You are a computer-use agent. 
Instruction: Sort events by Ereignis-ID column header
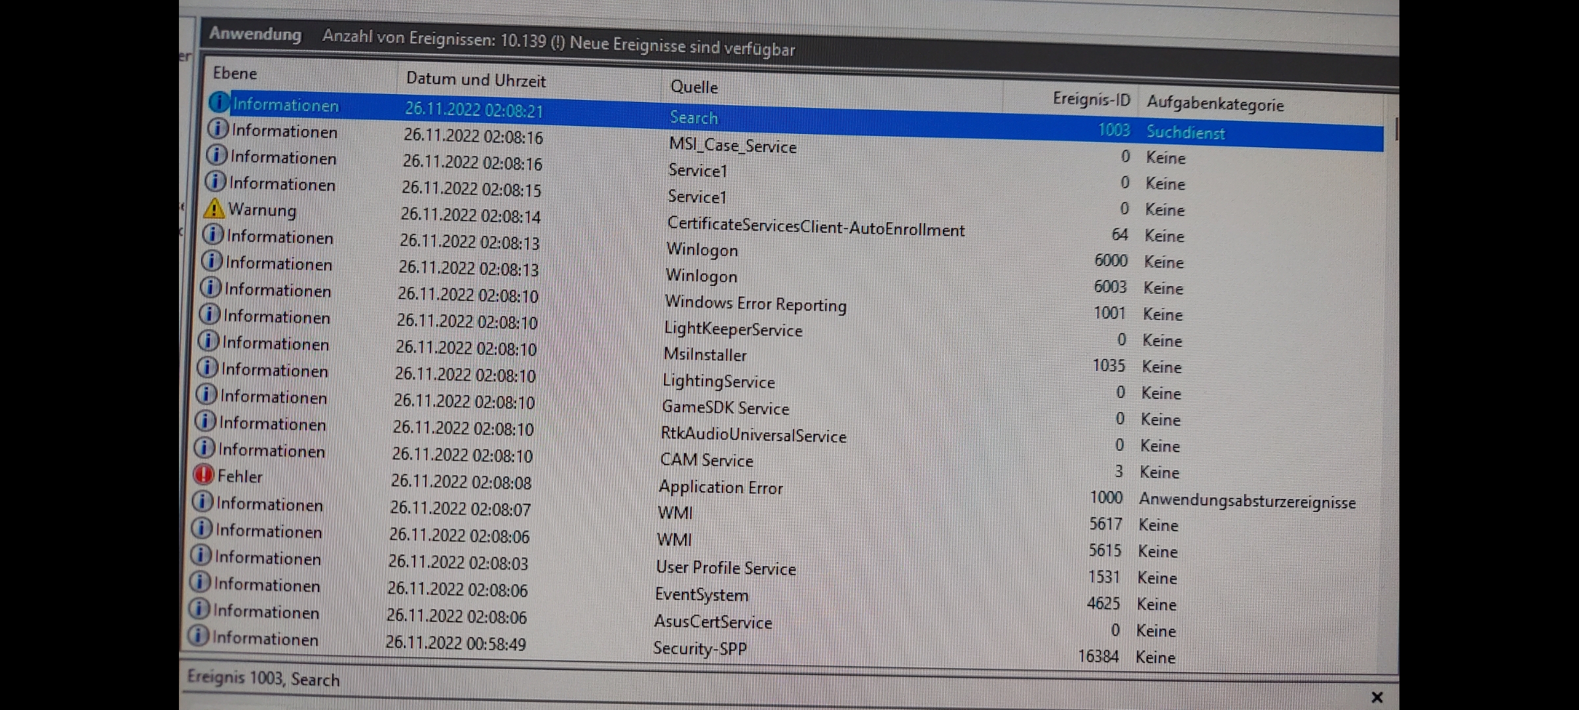(1091, 99)
